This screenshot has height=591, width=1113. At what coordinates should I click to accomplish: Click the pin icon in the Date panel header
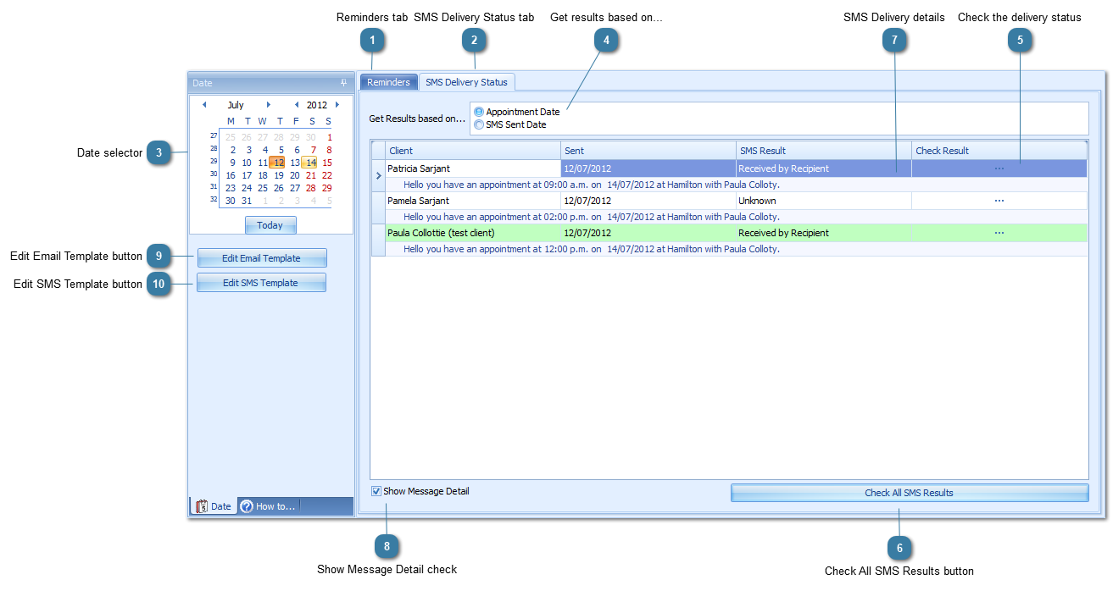click(x=343, y=83)
